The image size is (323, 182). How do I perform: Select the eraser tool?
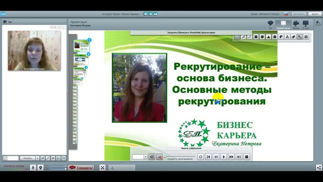(x=293, y=37)
